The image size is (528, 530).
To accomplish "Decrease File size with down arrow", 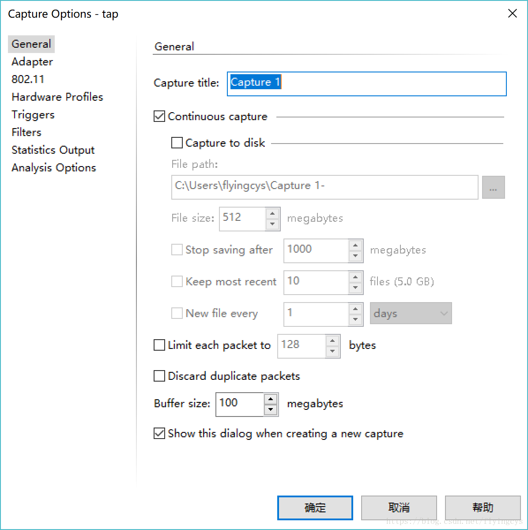I will click(272, 224).
